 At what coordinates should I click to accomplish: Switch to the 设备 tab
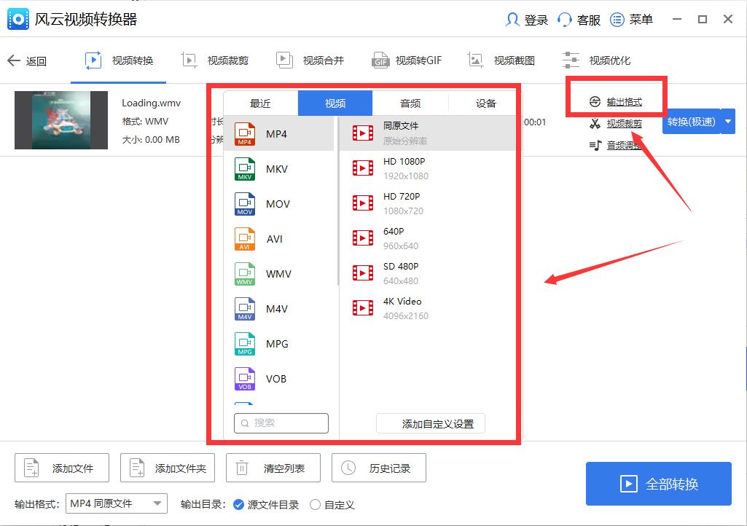(485, 103)
